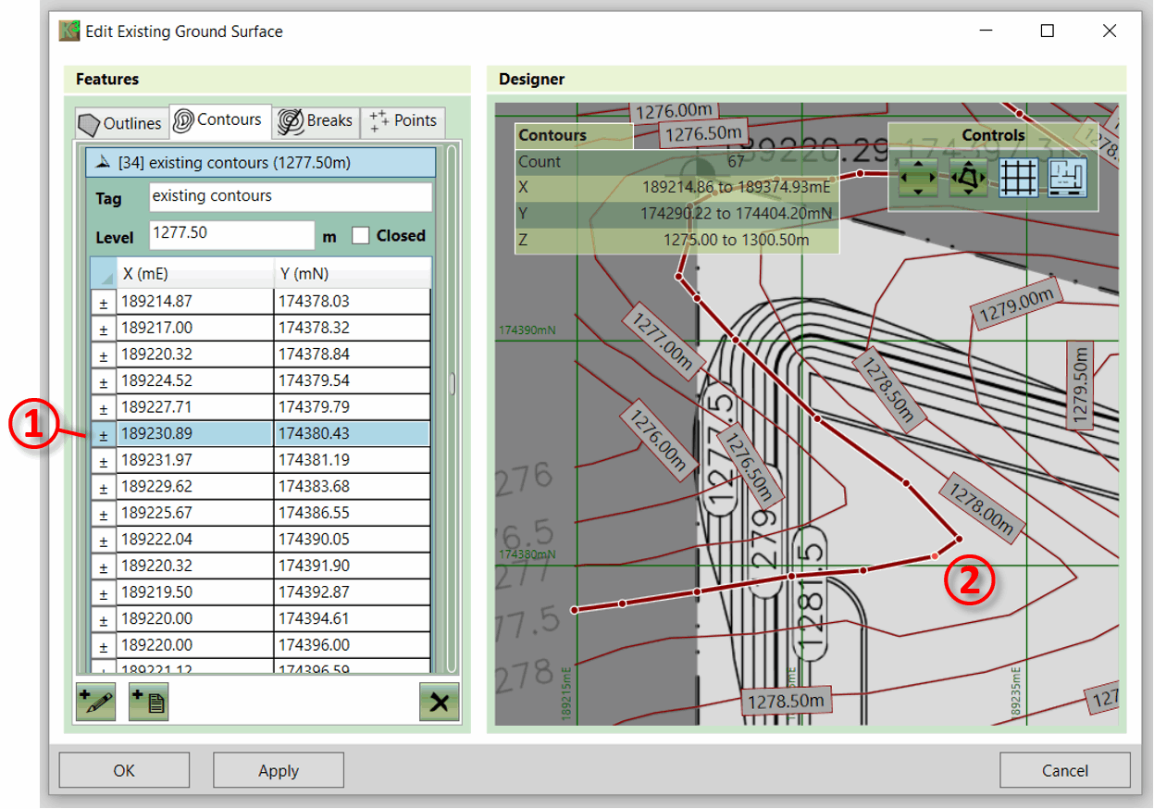1154x809 pixels.
Task: Select the X cell 189230.89
Action: (195, 434)
